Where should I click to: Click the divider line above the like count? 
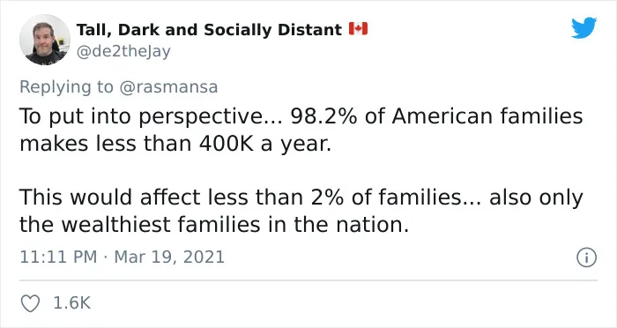308,280
